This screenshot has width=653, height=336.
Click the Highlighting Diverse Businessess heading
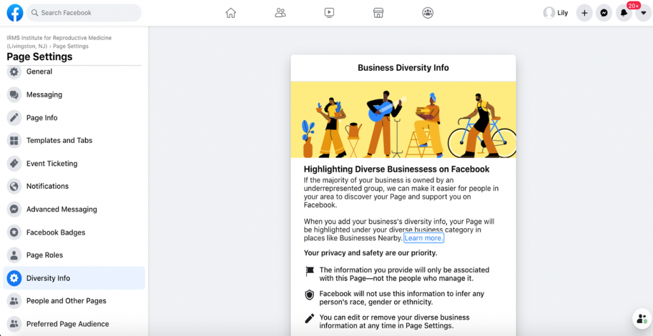pyautogui.click(x=397, y=170)
